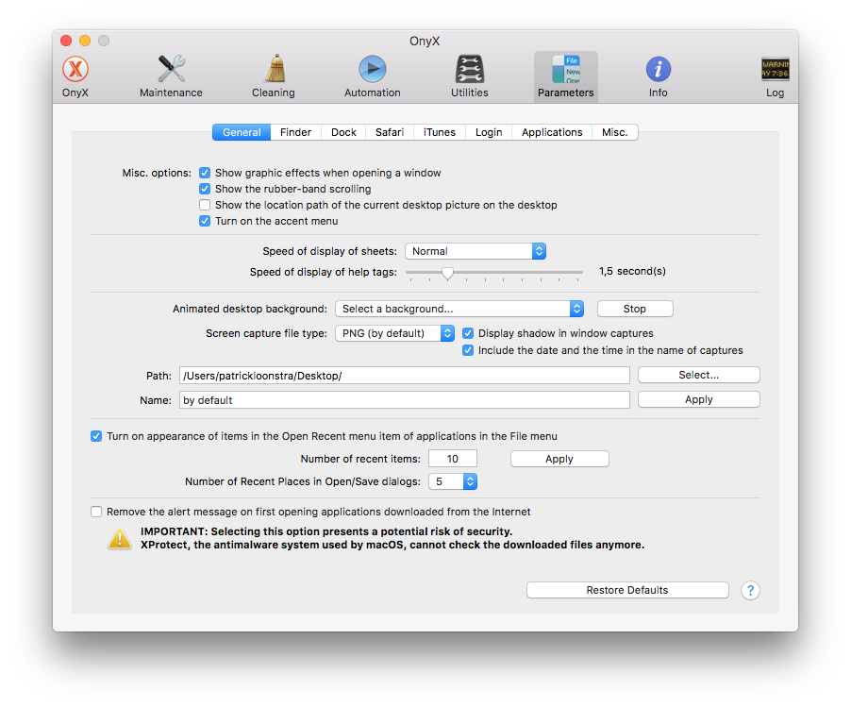The width and height of the screenshot is (851, 707).
Task: Click the help question mark button
Action: click(x=750, y=590)
